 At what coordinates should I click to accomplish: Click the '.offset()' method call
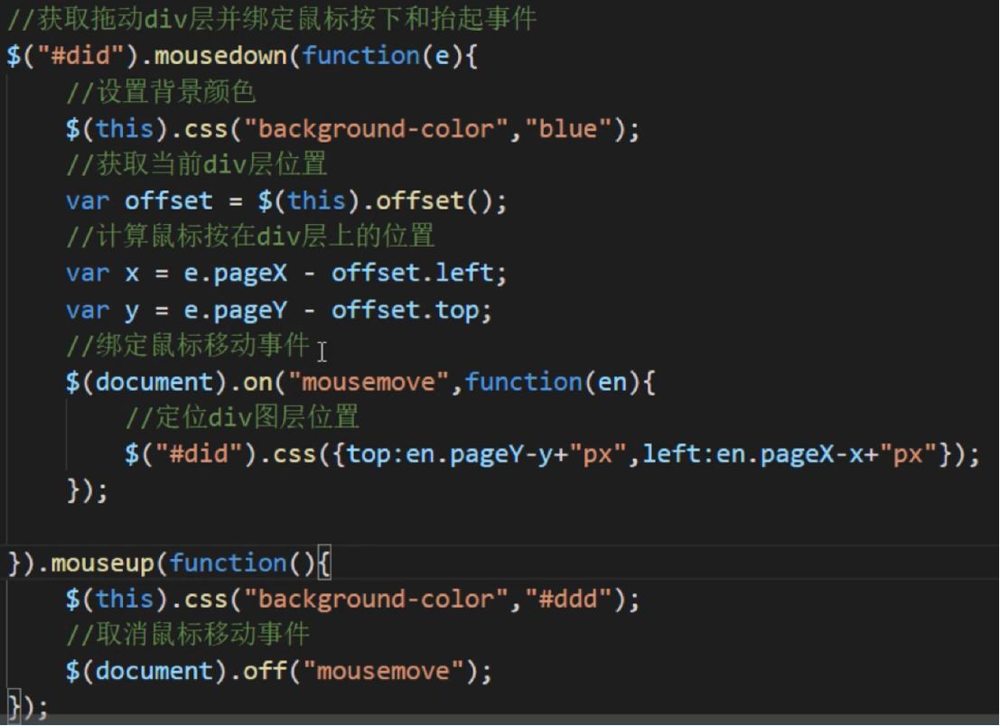tap(426, 201)
